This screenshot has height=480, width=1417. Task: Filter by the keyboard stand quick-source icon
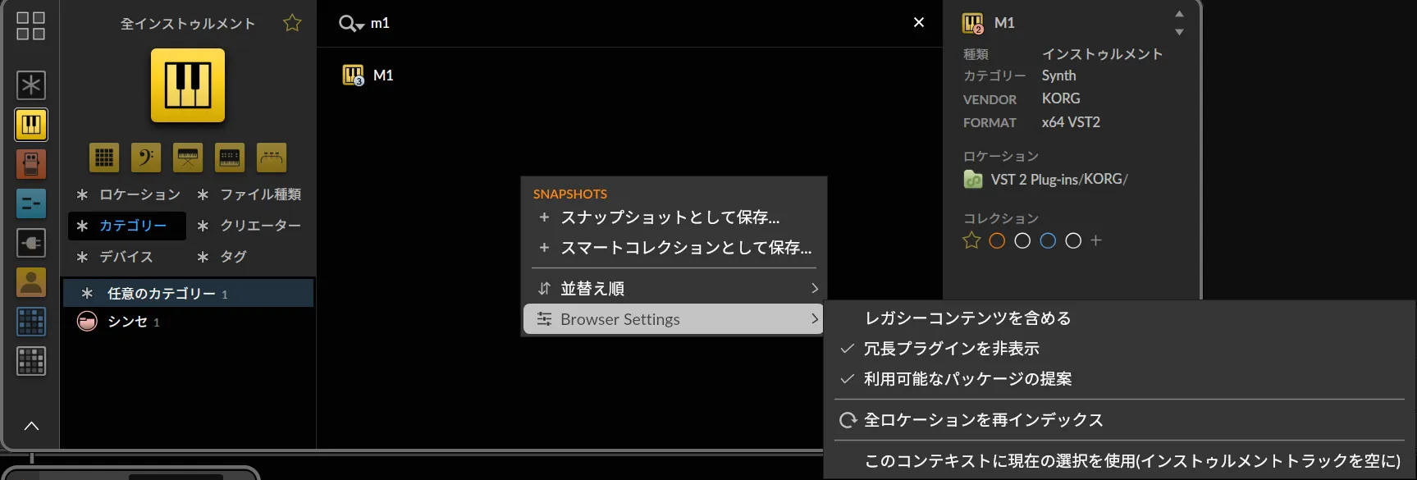click(188, 158)
